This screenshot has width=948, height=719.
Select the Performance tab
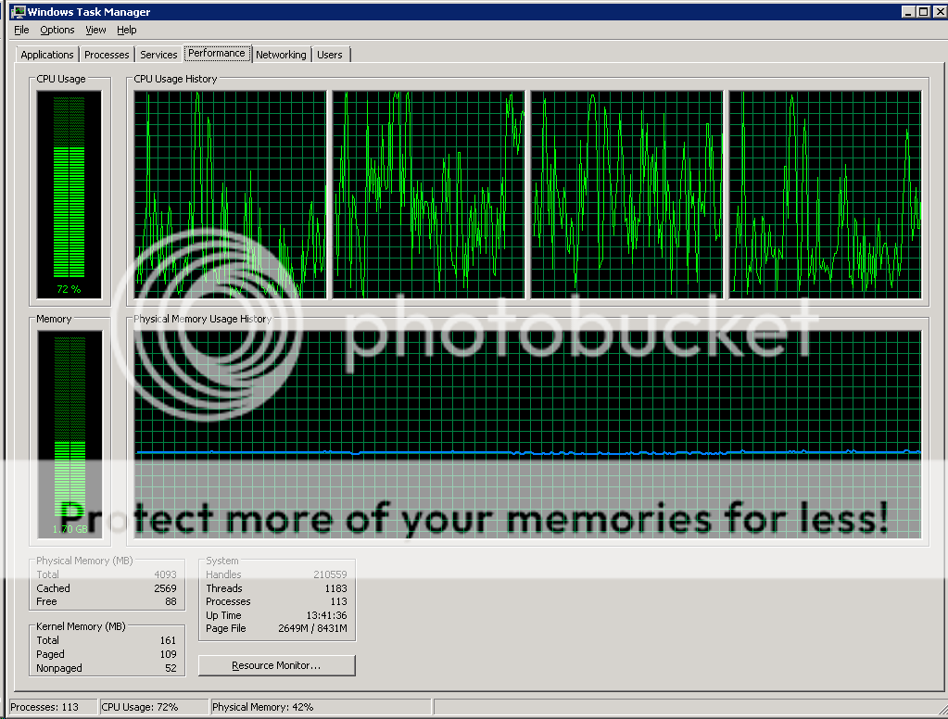(217, 54)
